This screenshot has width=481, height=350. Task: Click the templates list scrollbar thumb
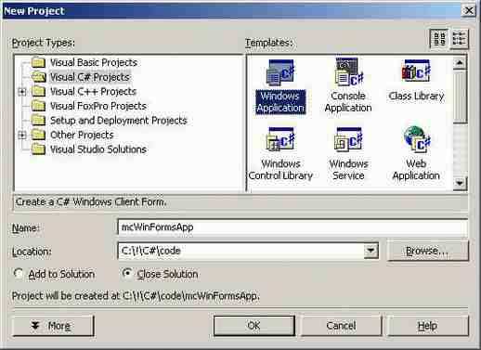tap(460, 97)
